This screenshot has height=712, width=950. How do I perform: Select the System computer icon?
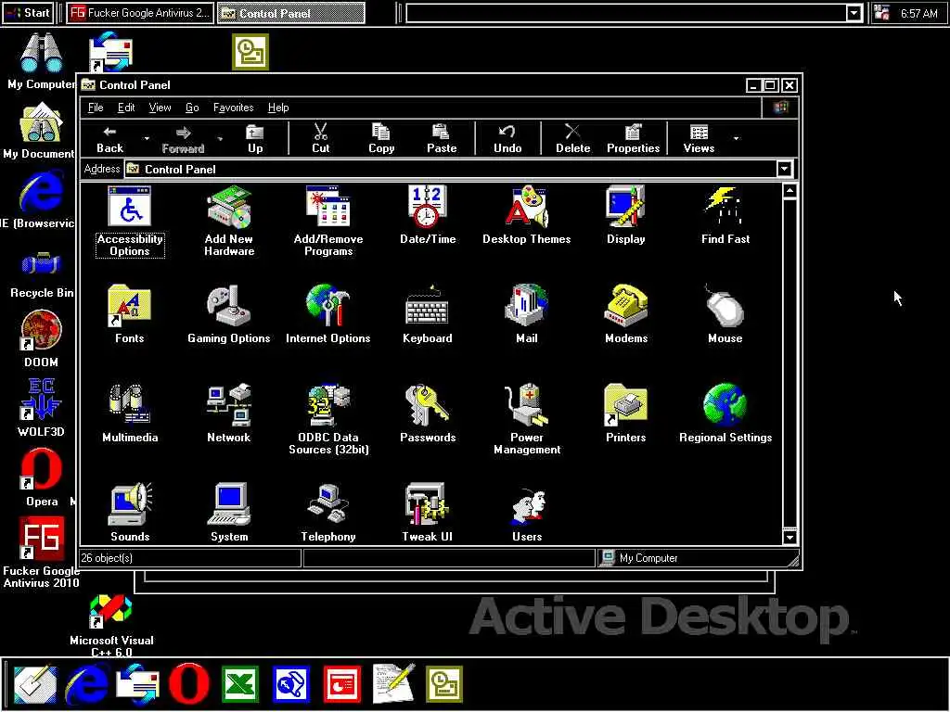229,512
